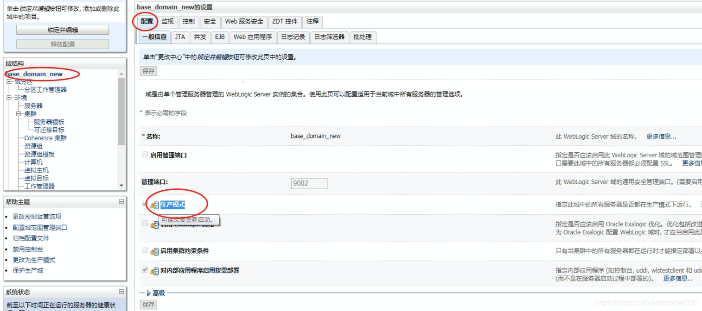
Task: Collapse the 帮助主题 panel using its minimize icon
Action: click(121, 202)
